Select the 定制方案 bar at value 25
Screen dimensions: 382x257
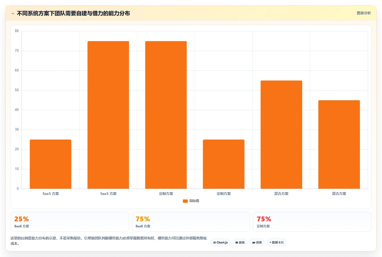(223, 164)
